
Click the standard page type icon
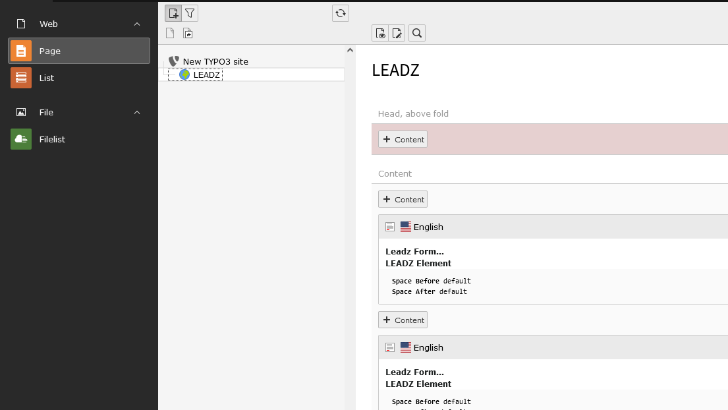click(170, 34)
